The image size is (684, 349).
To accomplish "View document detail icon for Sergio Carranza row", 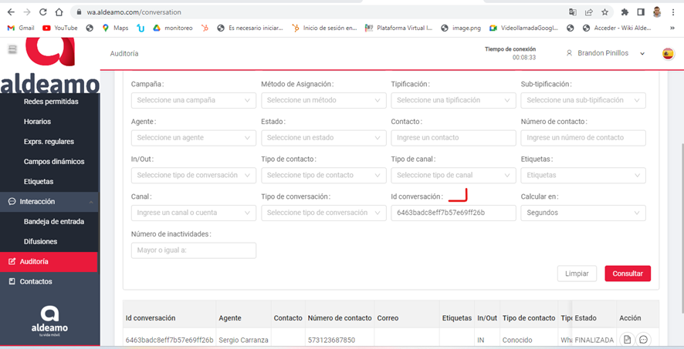I will coord(626,340).
